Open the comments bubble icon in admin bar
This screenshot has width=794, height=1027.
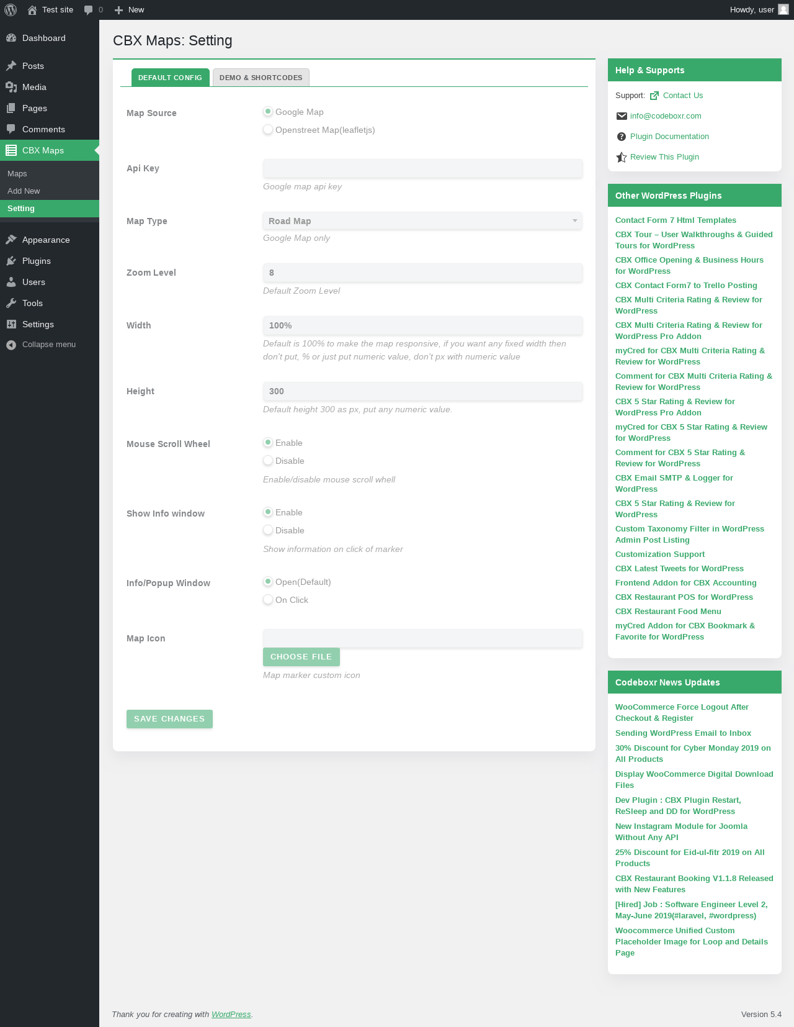(x=88, y=10)
